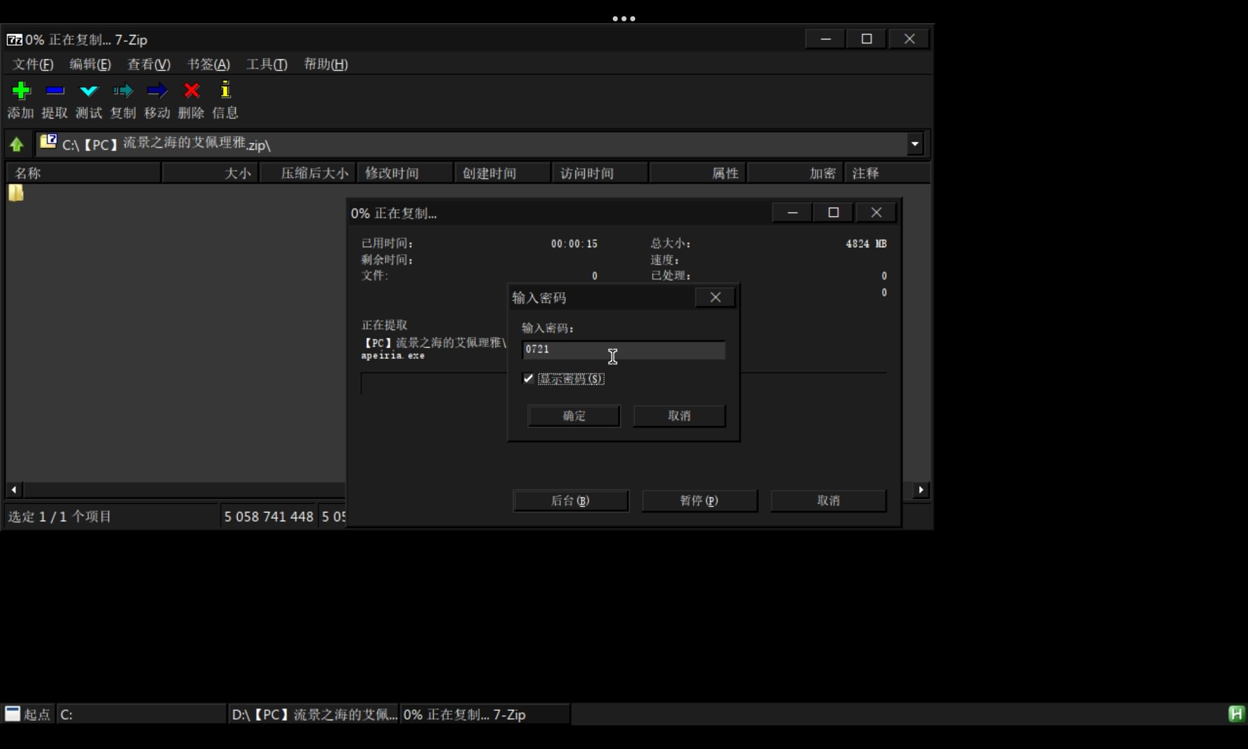The height and width of the screenshot is (749, 1248).
Task: Select the folder icon in file list
Action: [16, 193]
